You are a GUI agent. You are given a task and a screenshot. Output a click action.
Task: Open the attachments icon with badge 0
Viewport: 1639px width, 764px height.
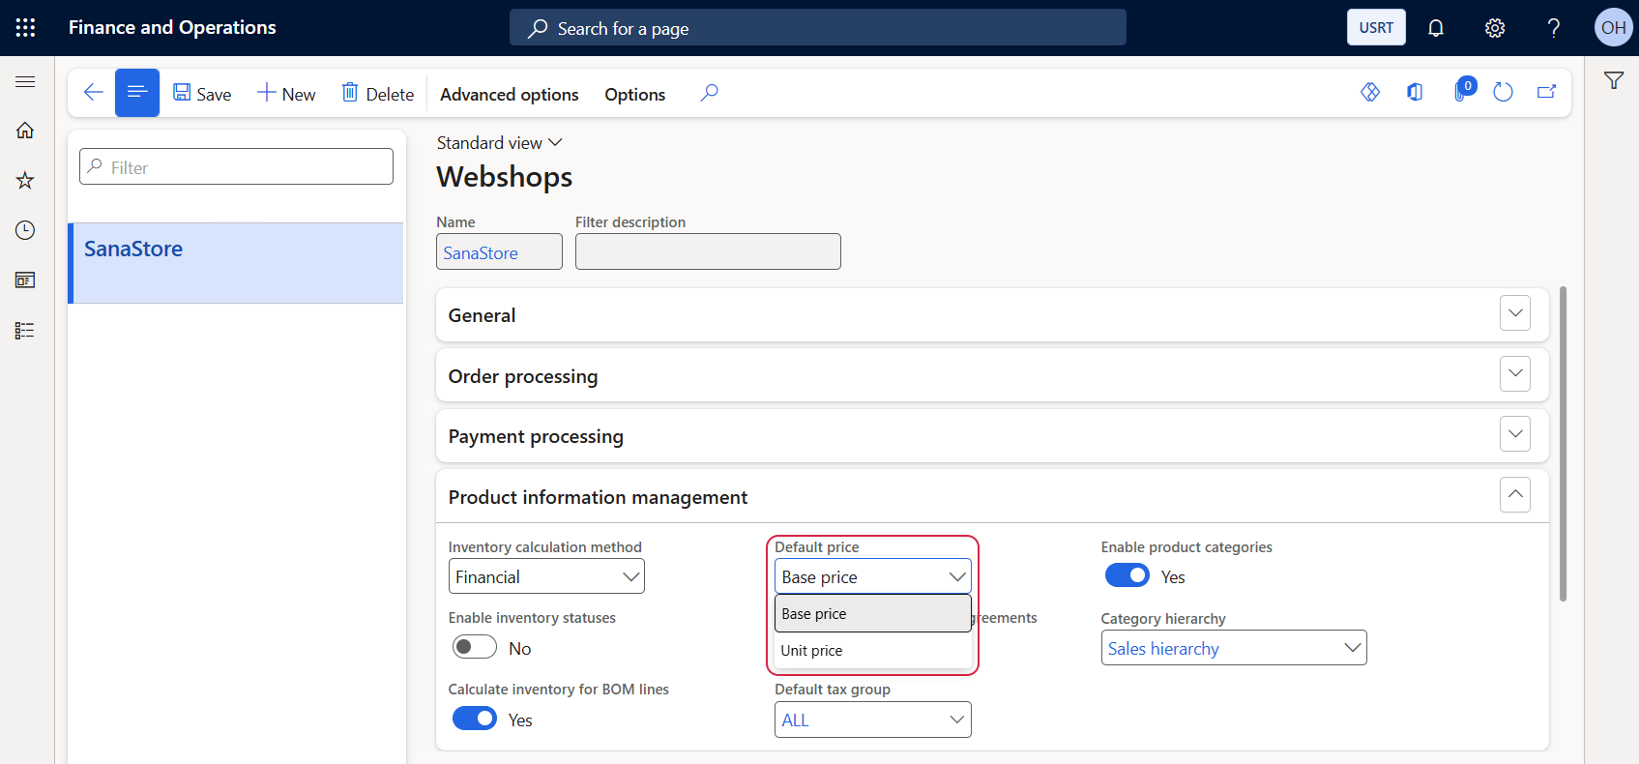pos(1462,91)
